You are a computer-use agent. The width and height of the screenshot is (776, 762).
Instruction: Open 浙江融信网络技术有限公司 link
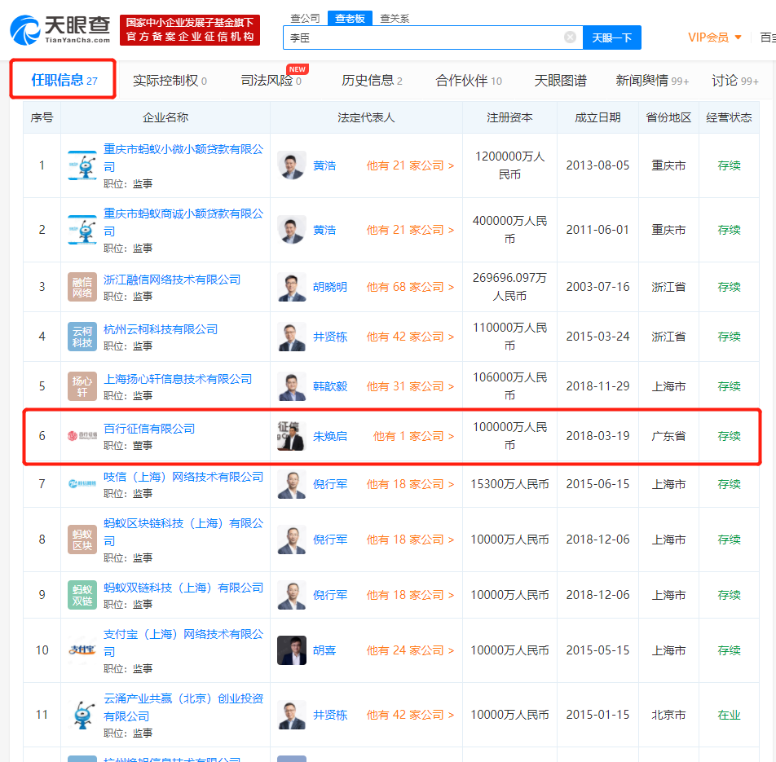(x=172, y=280)
